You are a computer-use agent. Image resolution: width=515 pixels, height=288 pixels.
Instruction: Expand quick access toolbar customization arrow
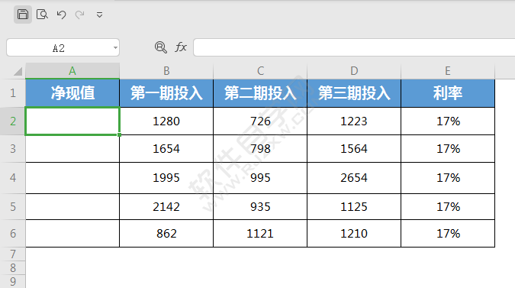(x=99, y=15)
